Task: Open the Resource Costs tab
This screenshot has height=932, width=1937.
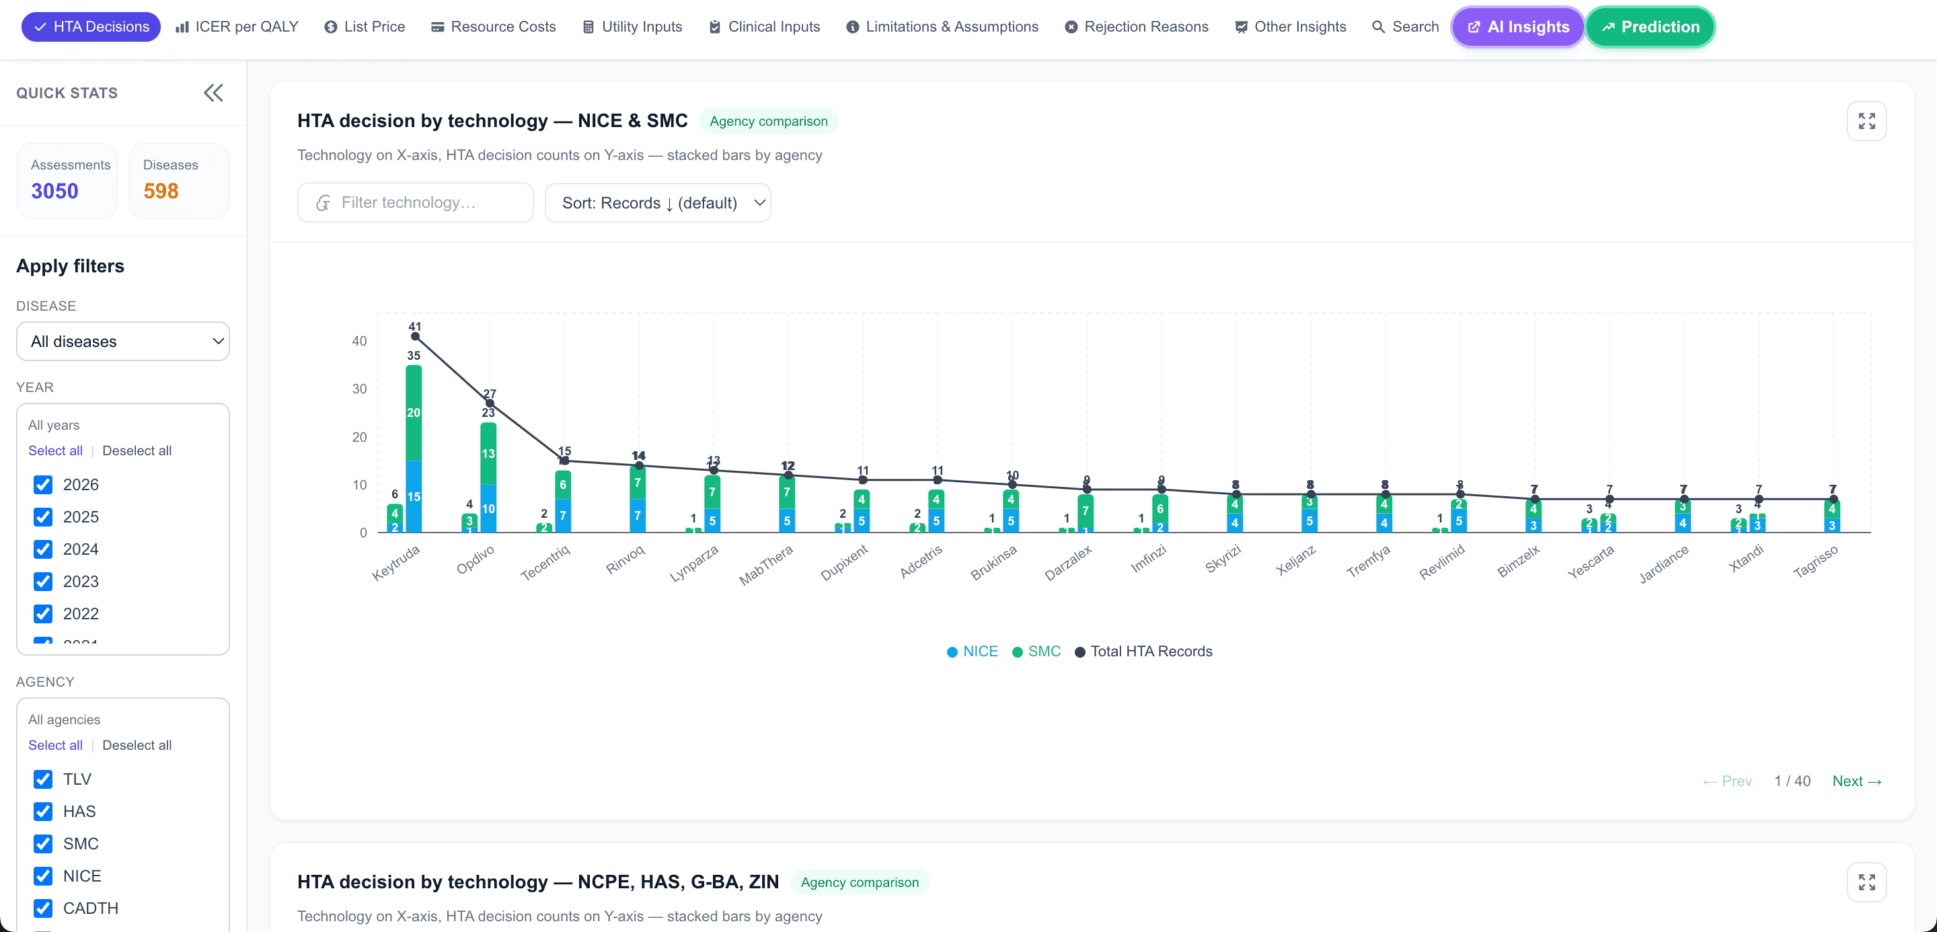Action: pyautogui.click(x=493, y=27)
